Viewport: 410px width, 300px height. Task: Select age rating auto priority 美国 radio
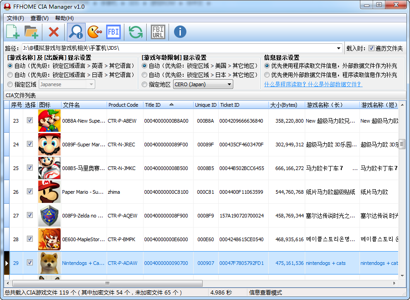144,66
